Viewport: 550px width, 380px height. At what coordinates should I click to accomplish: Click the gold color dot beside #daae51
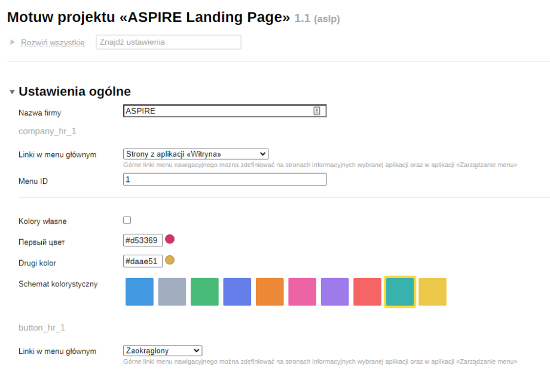click(170, 260)
